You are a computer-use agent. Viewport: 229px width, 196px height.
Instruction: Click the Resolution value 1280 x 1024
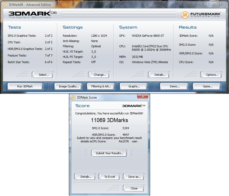pyautogui.click(x=99, y=36)
